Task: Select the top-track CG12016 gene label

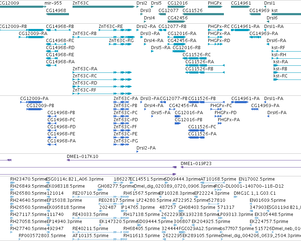Action: point(178,3)
